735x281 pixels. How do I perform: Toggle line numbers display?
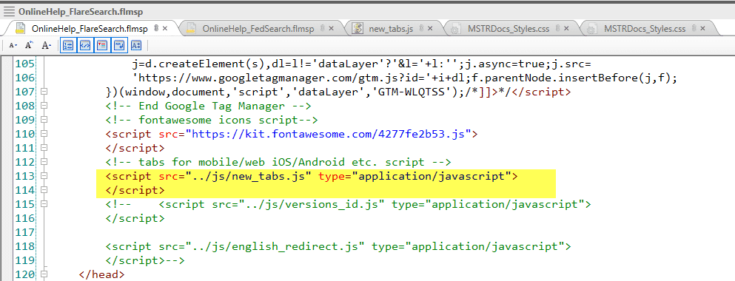(68, 45)
